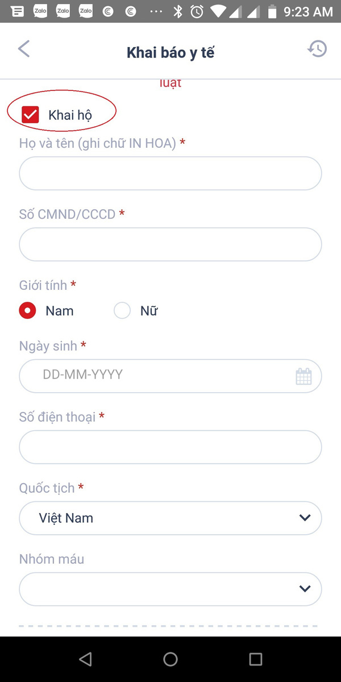Expand the Quốc tịch dropdown
Image resolution: width=341 pixels, height=682 pixels.
tap(305, 518)
